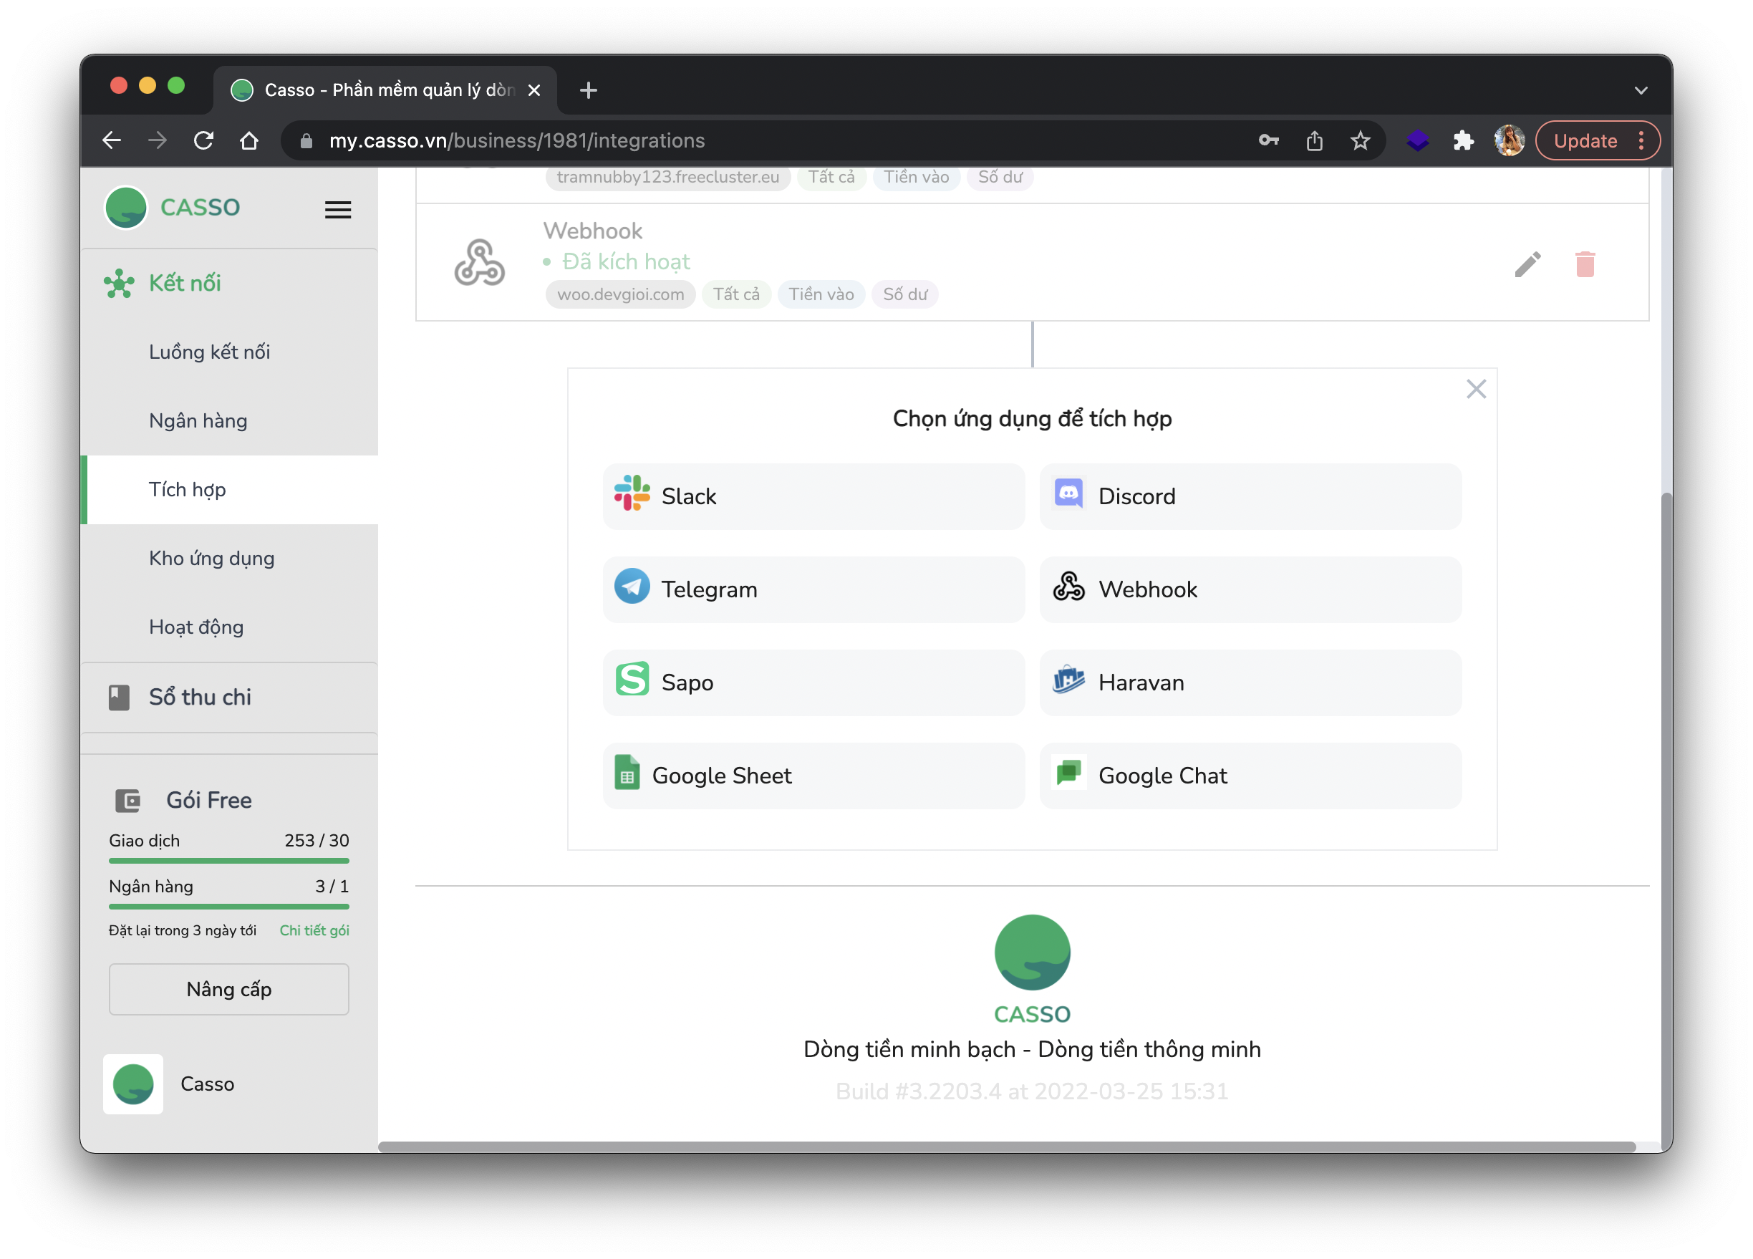1753x1259 pixels.
Task: Select Discord integration option
Action: pyautogui.click(x=1250, y=496)
